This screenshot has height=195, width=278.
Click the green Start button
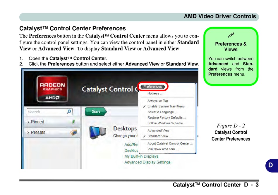click(x=96, y=112)
